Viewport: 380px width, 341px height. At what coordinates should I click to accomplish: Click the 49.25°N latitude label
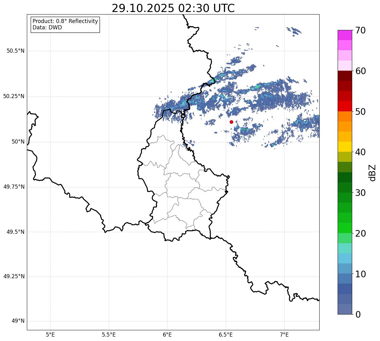tap(14, 276)
